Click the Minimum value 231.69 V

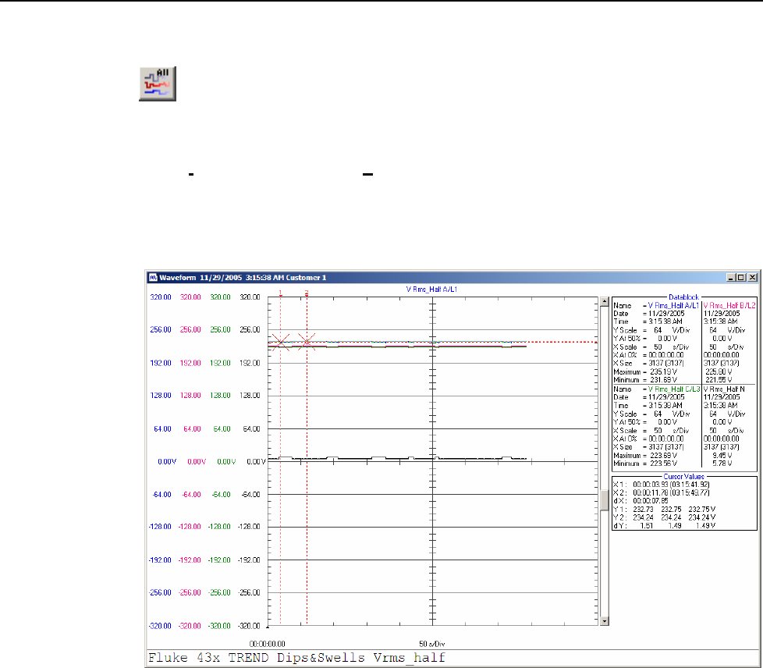(664, 380)
